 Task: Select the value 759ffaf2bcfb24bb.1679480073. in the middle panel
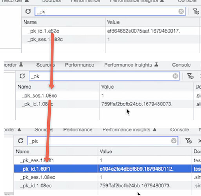coord(137,104)
